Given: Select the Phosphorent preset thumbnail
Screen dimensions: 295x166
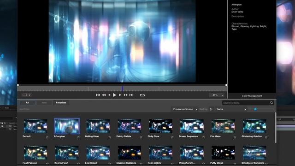Looking at the screenshot, I should tap(192, 153).
